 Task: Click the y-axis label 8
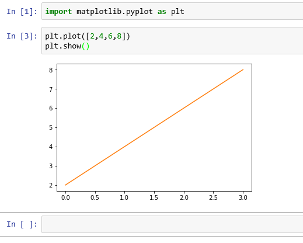(x=51, y=70)
